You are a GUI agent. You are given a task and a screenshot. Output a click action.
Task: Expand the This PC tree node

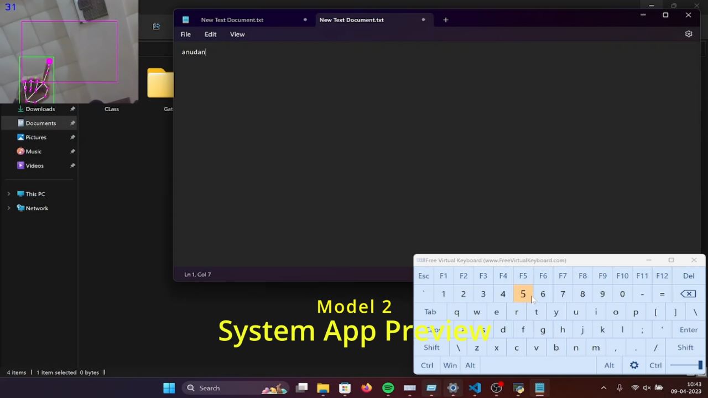click(x=9, y=194)
